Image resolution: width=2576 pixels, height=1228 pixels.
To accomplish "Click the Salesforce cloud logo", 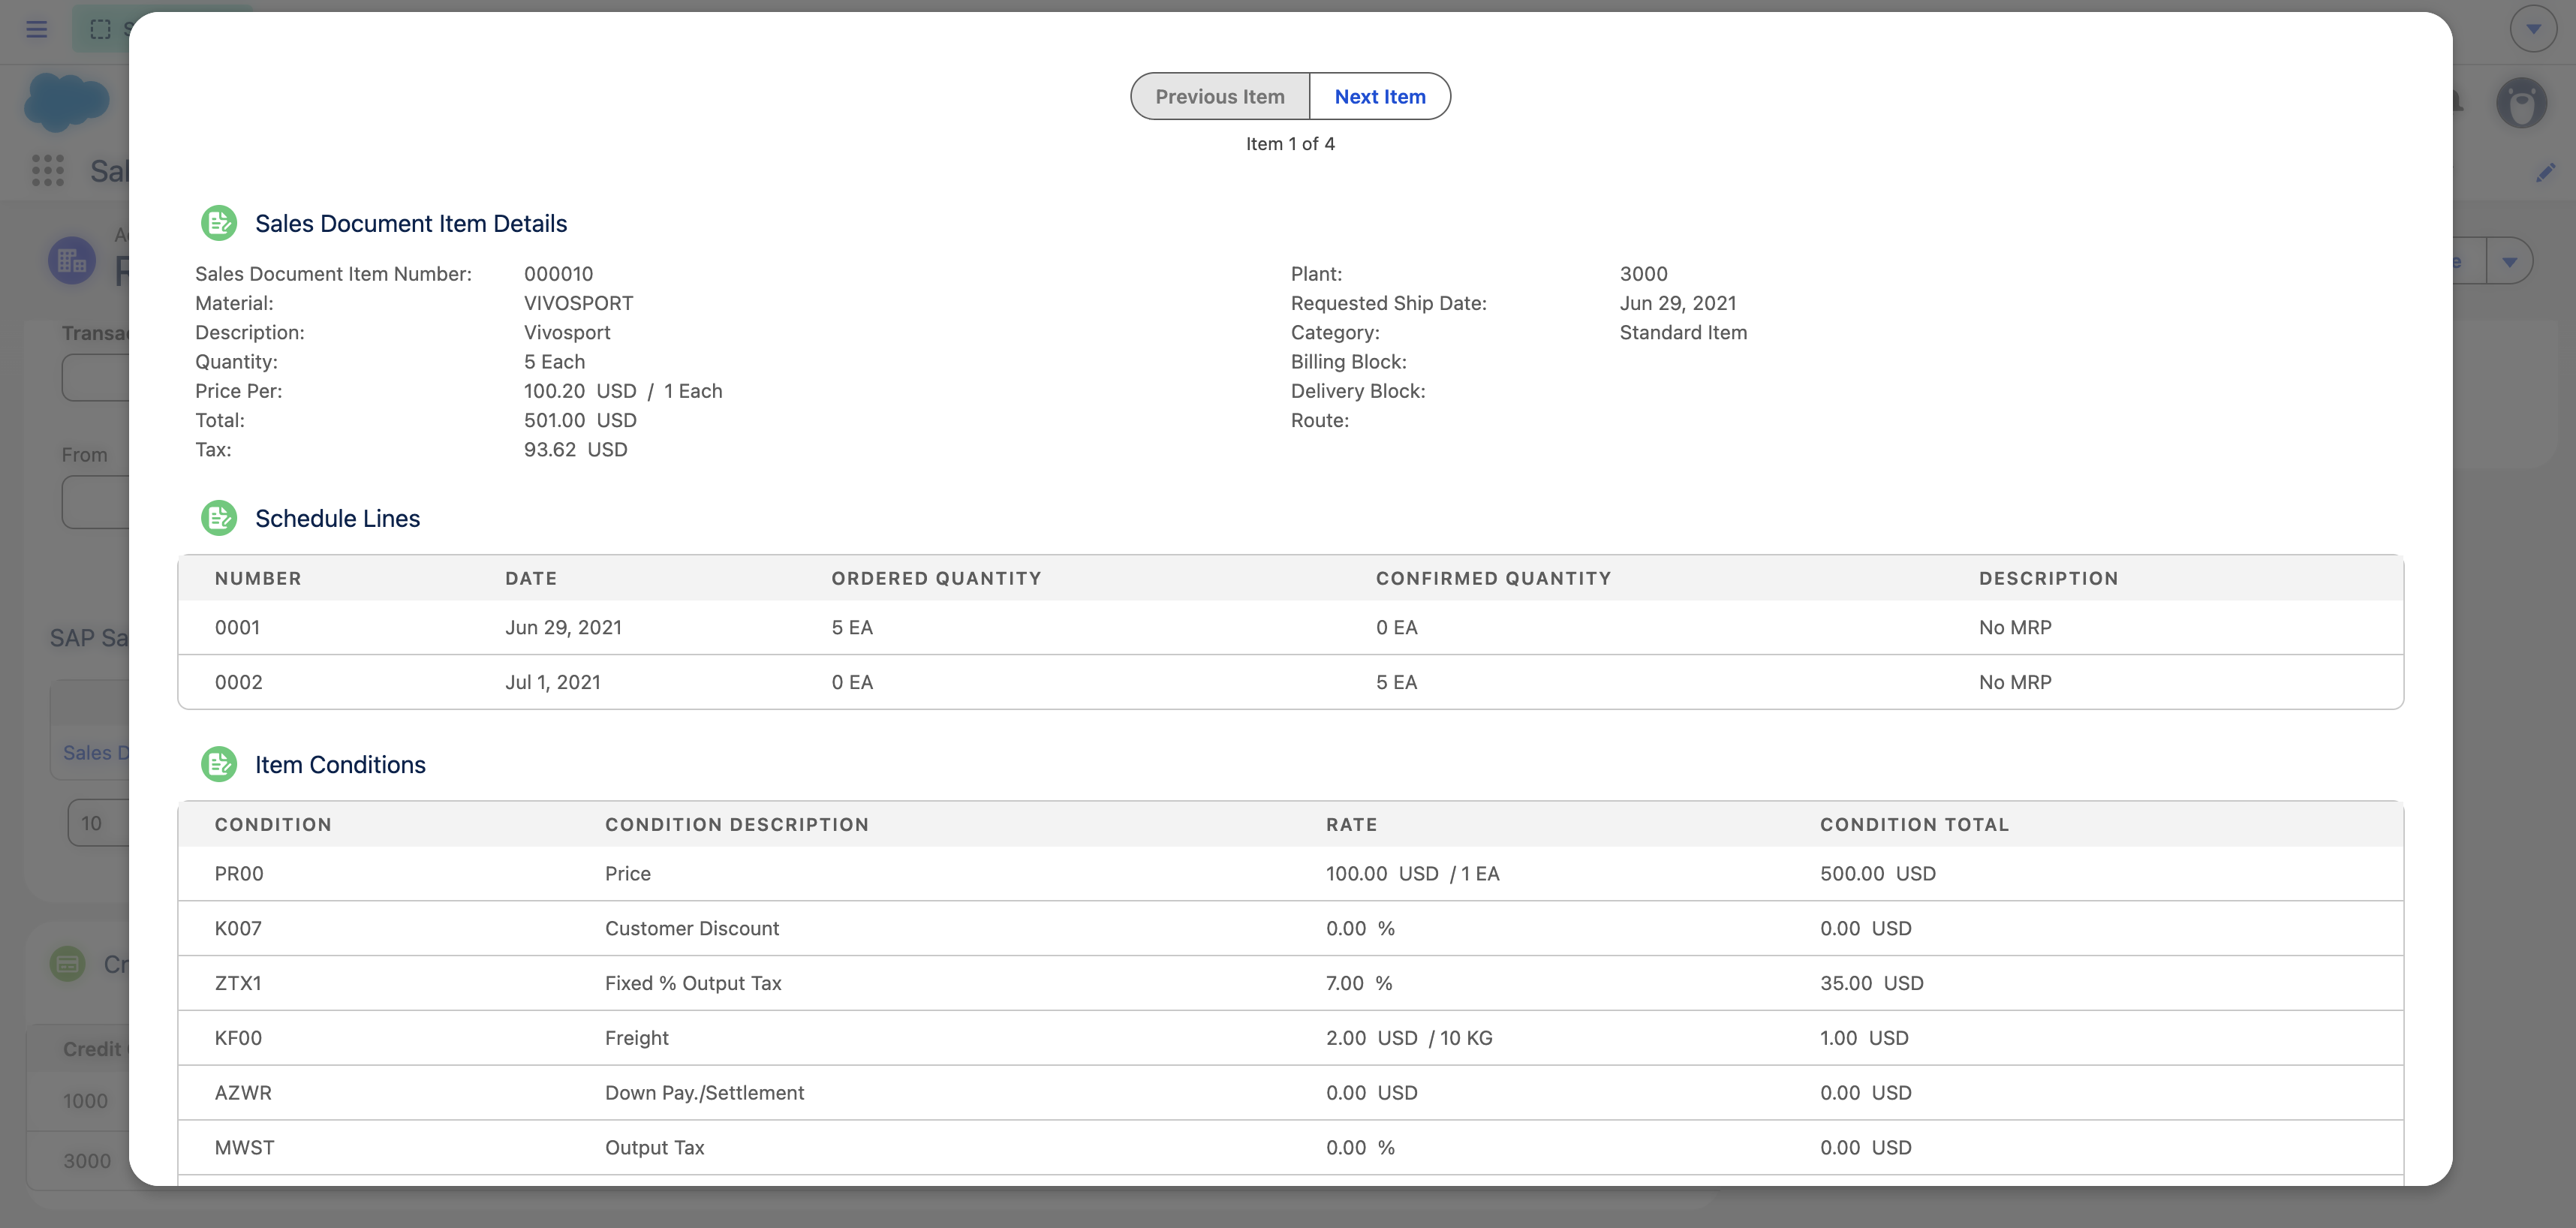I will click(66, 101).
